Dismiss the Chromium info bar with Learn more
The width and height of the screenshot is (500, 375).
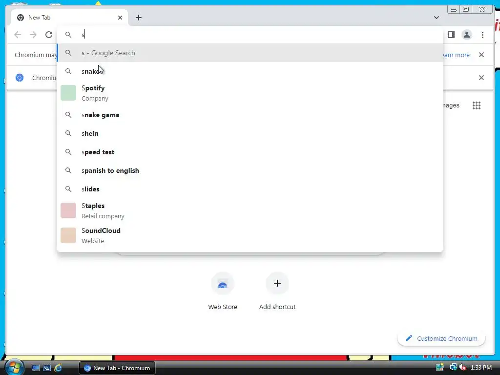(x=481, y=55)
